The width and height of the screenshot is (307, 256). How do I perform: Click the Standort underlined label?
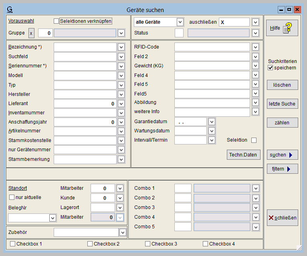pyautogui.click(x=18, y=188)
